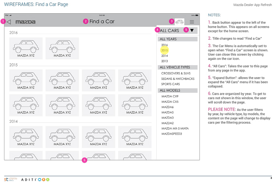Image resolution: width=275 pixels, height=182 pixels.
Task: Choose Crossovers & SUVs type
Action: pyautogui.click(x=176, y=74)
